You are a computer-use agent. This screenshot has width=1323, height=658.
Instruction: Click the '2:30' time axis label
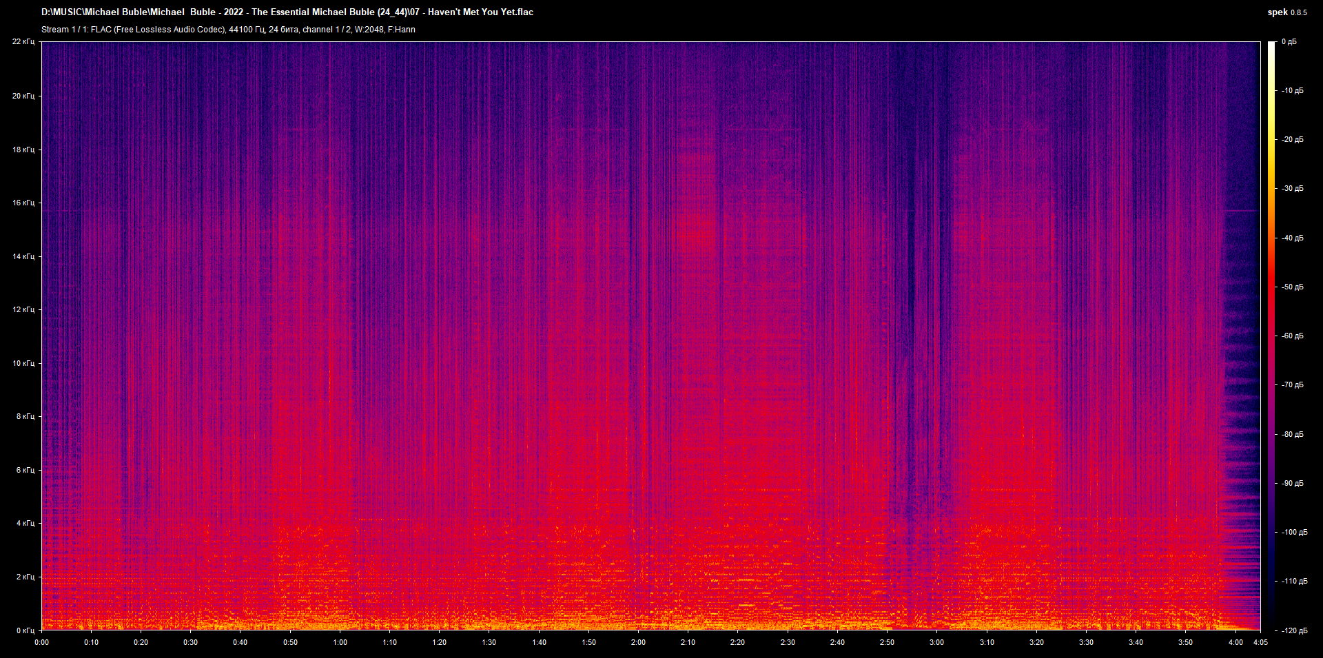pos(788,642)
